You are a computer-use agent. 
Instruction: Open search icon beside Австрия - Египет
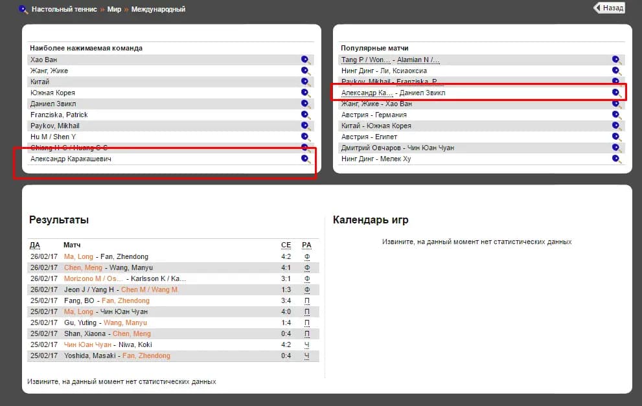617,137
